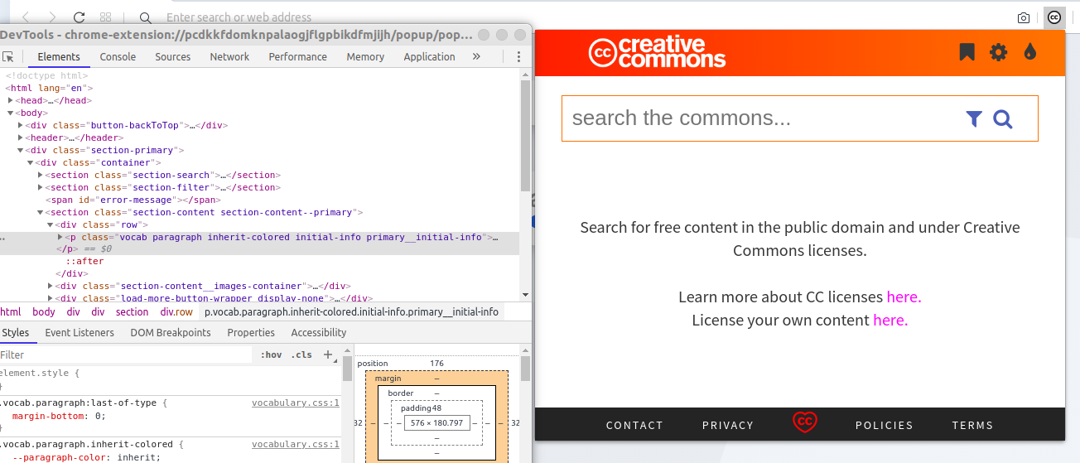
Task: Click the CC heart logo in the footer
Action: (x=804, y=422)
